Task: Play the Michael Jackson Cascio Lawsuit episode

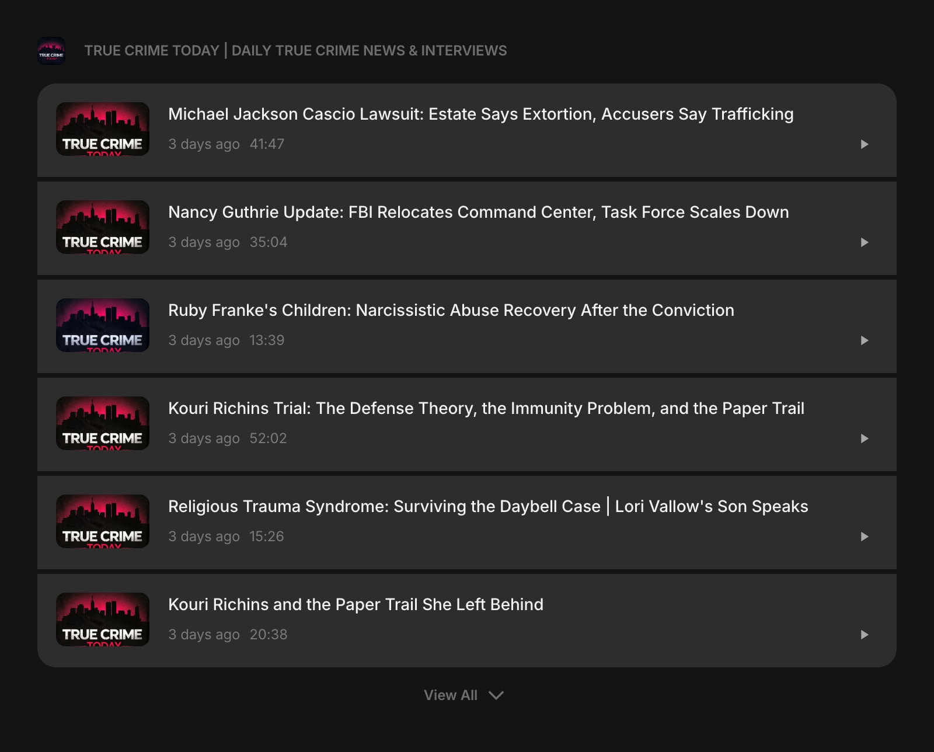Action: click(x=864, y=144)
